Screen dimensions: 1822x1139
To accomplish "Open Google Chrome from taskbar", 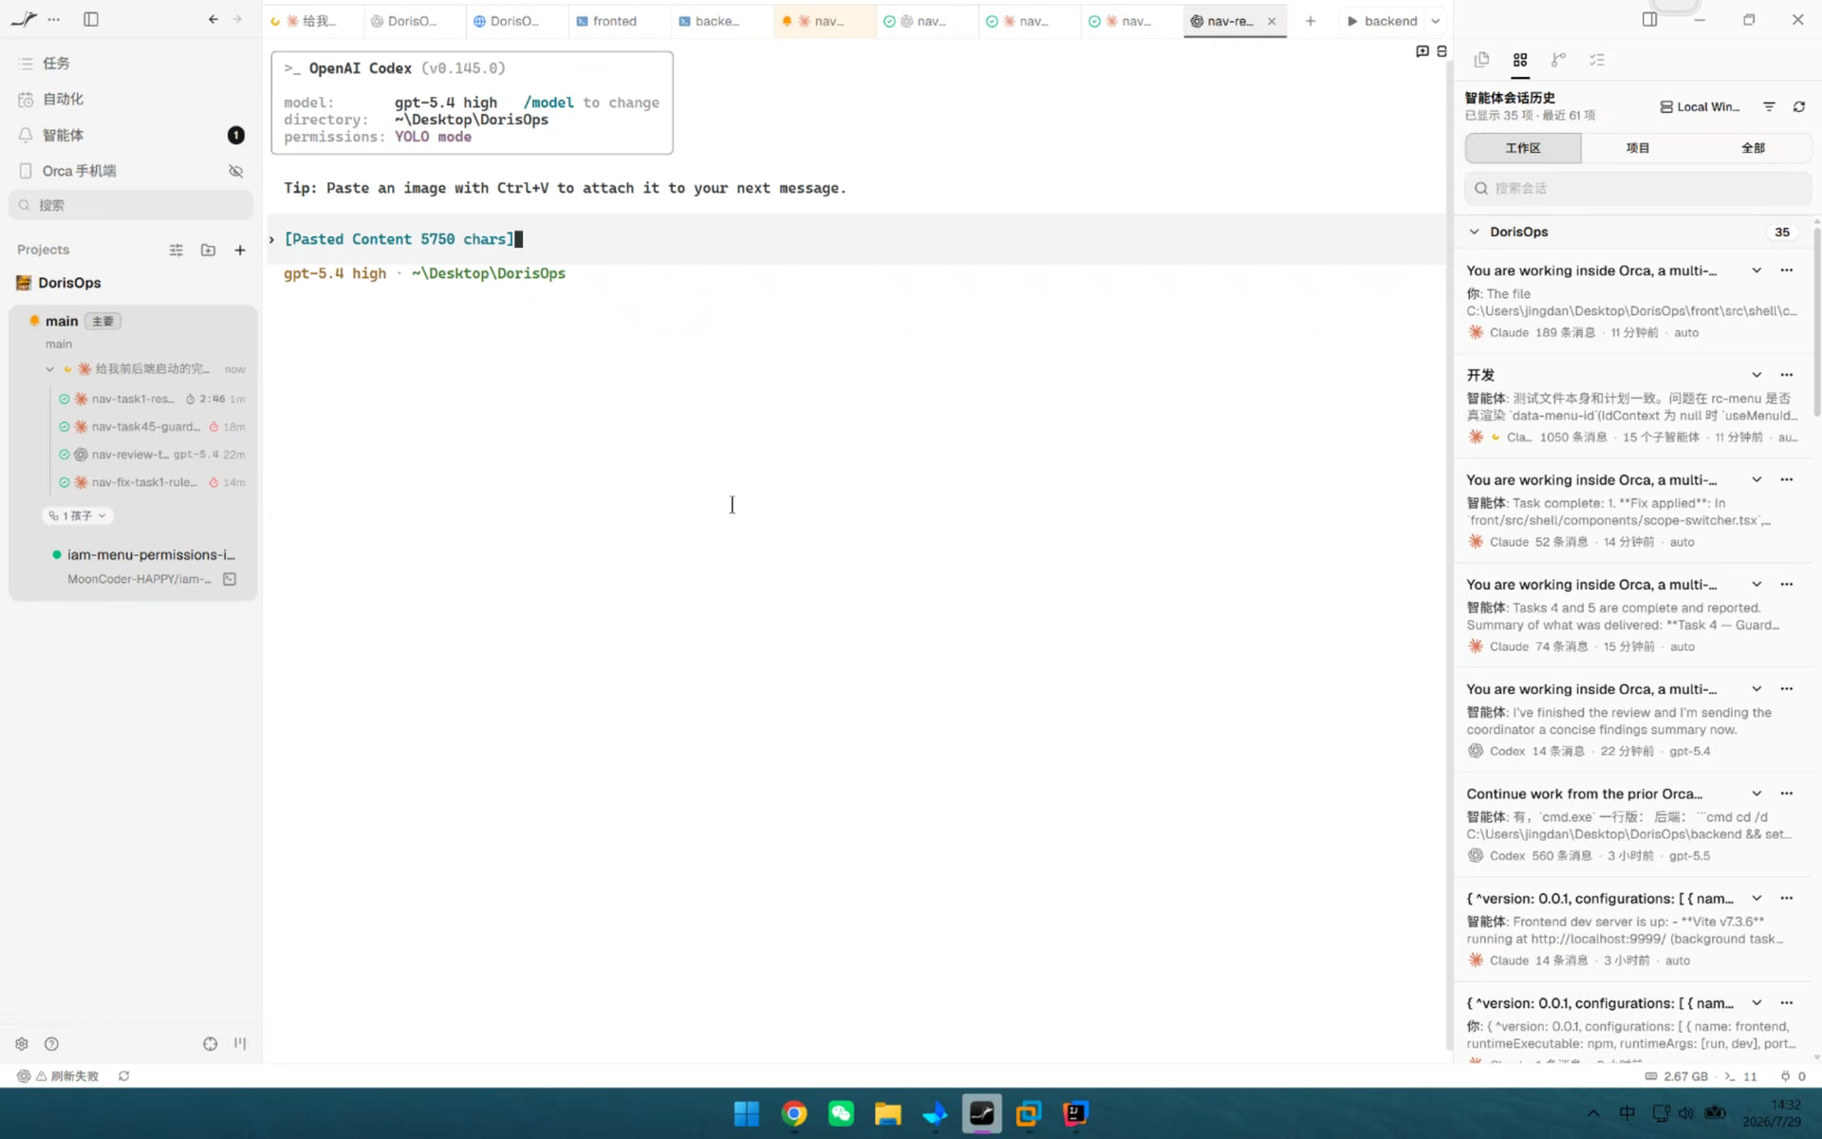I will (794, 1113).
